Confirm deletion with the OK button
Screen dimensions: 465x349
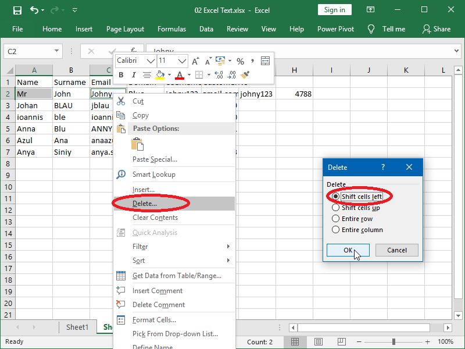[x=348, y=250]
